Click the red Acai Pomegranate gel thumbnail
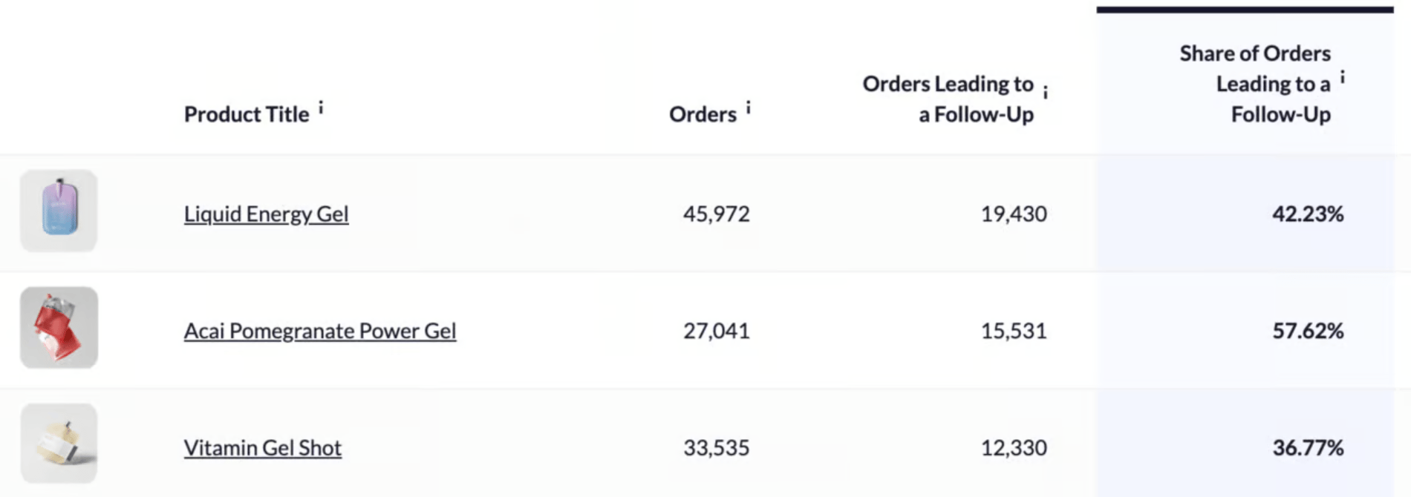1411x497 pixels. point(59,328)
